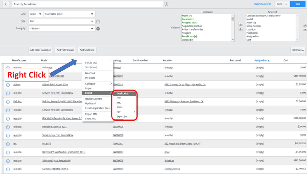The height and width of the screenshot is (174, 307).
Task: Open the Table data source dropdown
Action: pos(35,14)
